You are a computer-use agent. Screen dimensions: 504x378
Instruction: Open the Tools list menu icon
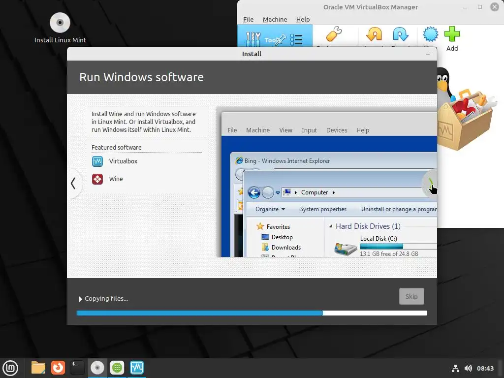[x=296, y=39]
